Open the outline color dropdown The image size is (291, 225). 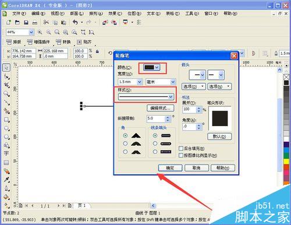(157, 67)
